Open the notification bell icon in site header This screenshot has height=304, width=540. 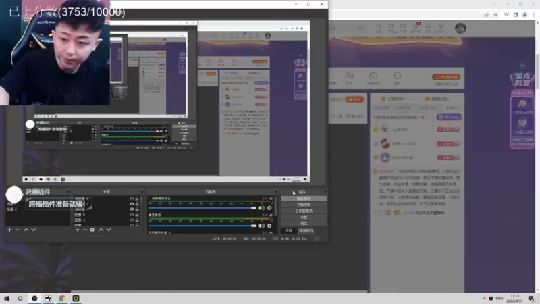point(428,28)
